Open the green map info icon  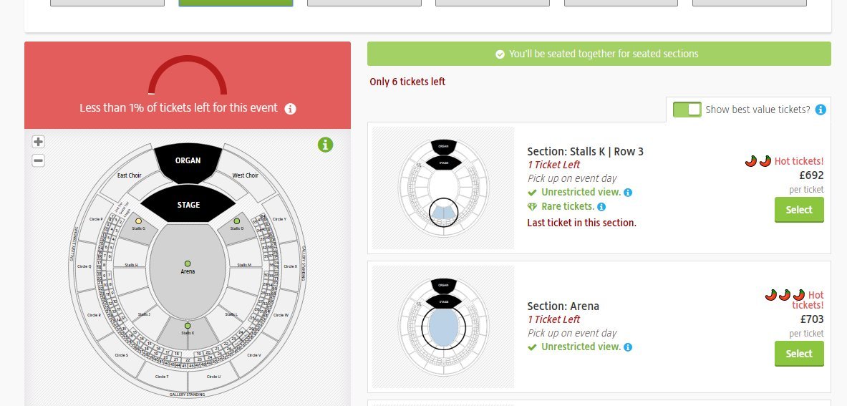tap(325, 145)
